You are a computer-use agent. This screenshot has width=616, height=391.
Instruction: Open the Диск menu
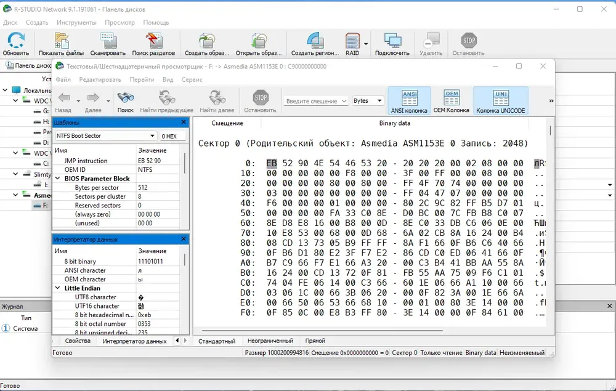(10, 22)
